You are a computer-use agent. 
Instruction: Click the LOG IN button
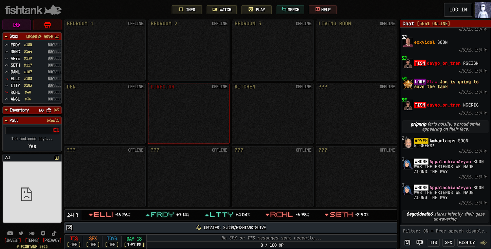458,10
